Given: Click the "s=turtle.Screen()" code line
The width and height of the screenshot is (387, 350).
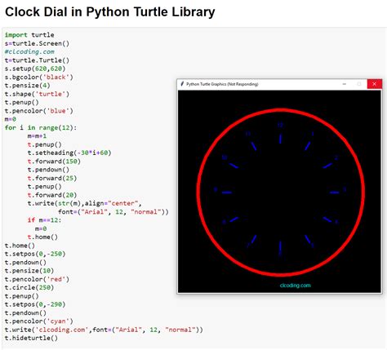Looking at the screenshot, I should (x=37, y=43).
